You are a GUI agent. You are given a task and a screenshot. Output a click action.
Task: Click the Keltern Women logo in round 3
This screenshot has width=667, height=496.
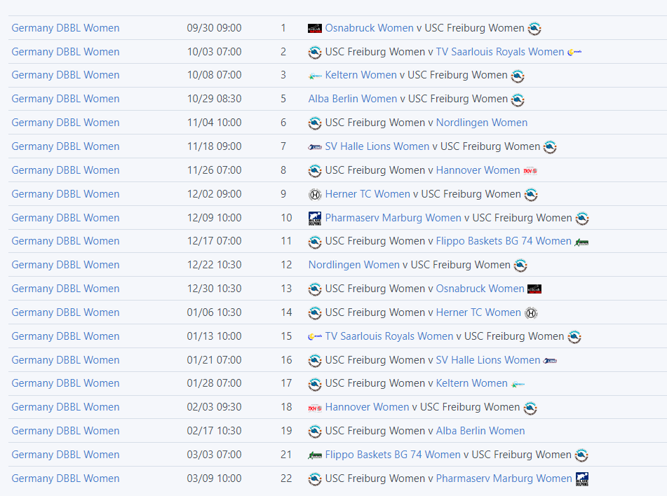315,76
